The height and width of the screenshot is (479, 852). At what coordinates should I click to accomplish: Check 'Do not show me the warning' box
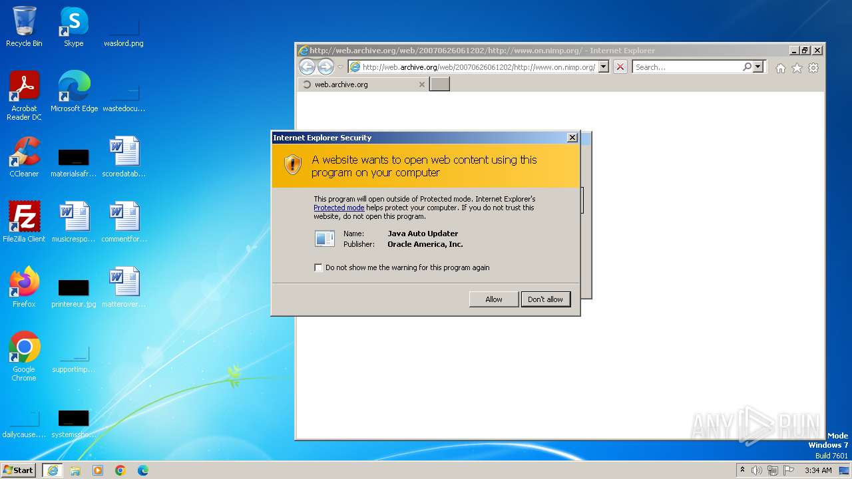coord(318,267)
